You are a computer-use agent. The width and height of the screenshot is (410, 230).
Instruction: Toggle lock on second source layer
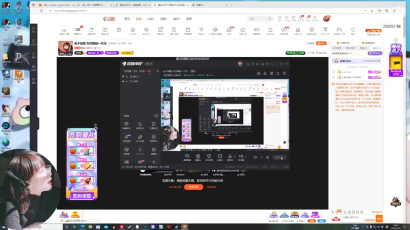127,81
